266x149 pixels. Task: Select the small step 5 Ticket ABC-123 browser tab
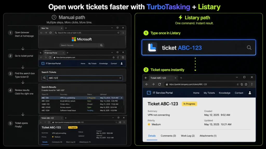pos(52,118)
